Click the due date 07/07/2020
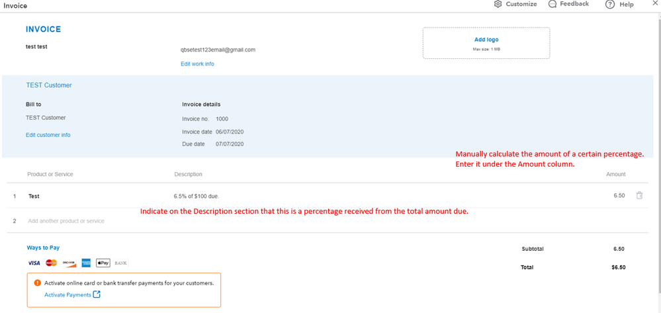 tap(230, 144)
